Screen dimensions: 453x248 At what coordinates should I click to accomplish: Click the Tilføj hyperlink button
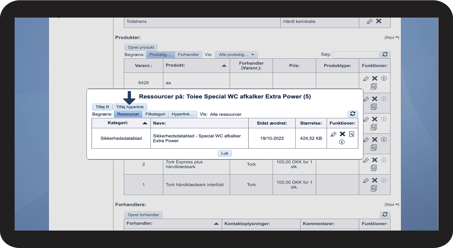point(130,107)
